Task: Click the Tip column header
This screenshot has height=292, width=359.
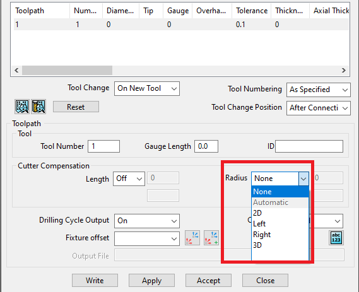Action: [x=151, y=11]
